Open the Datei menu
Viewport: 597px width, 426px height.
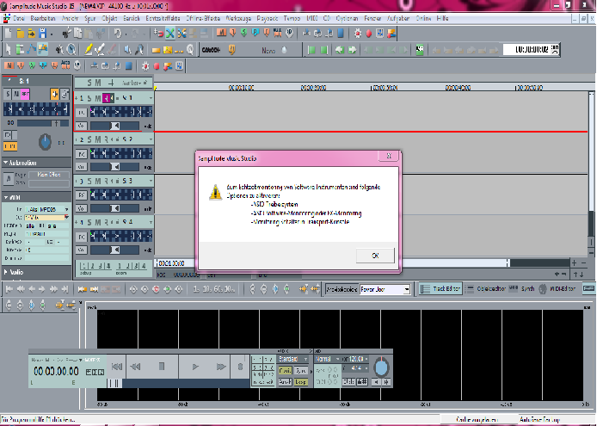[18, 18]
